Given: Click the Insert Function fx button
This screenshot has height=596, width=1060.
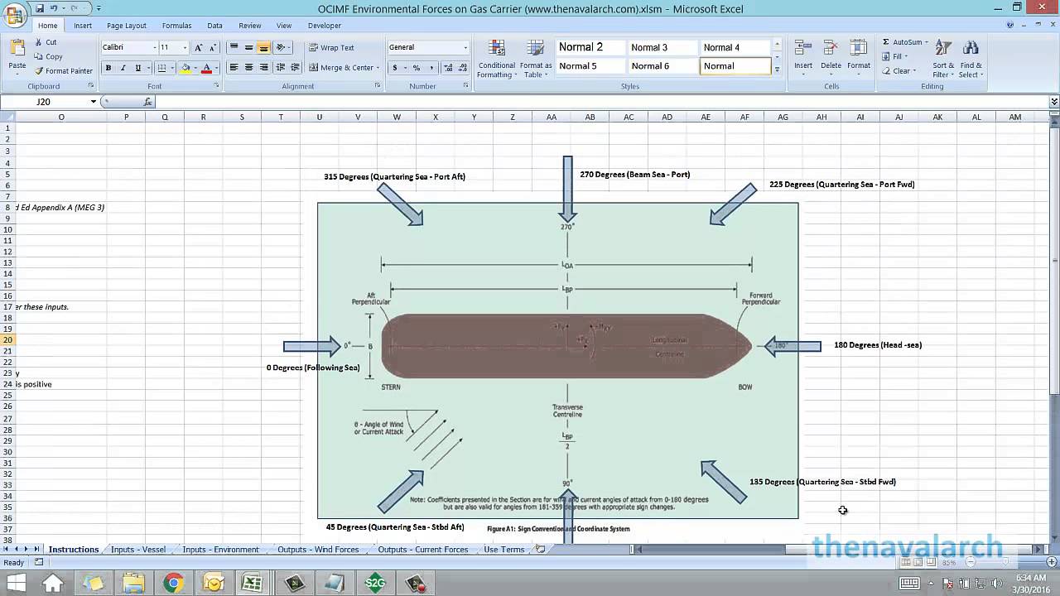Looking at the screenshot, I should pyautogui.click(x=148, y=102).
